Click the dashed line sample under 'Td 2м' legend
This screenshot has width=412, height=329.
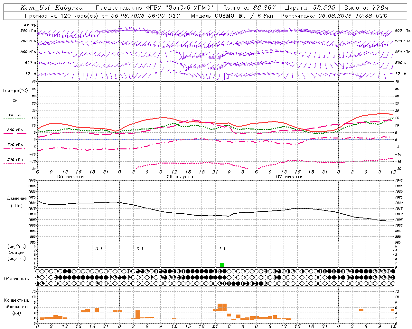[x=14, y=119]
